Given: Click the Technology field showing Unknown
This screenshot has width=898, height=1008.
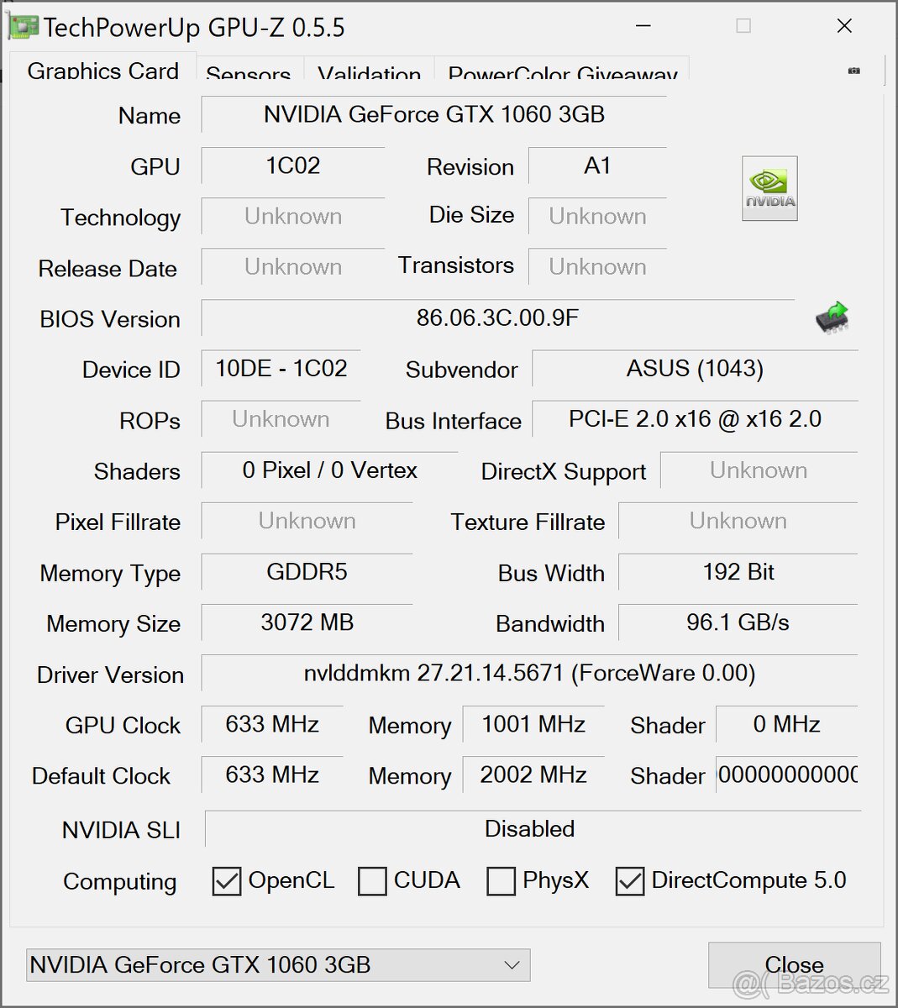Looking at the screenshot, I should tap(293, 217).
